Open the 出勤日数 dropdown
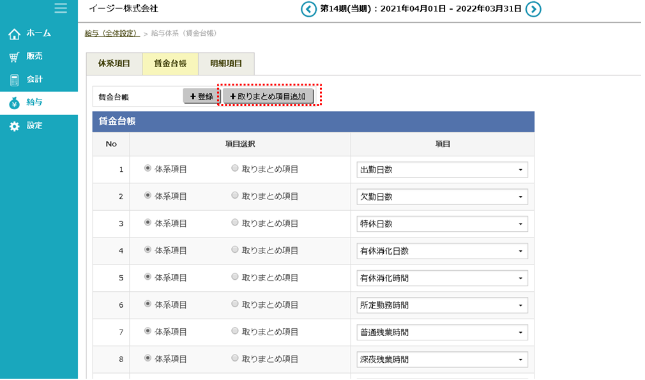 [x=442, y=170]
